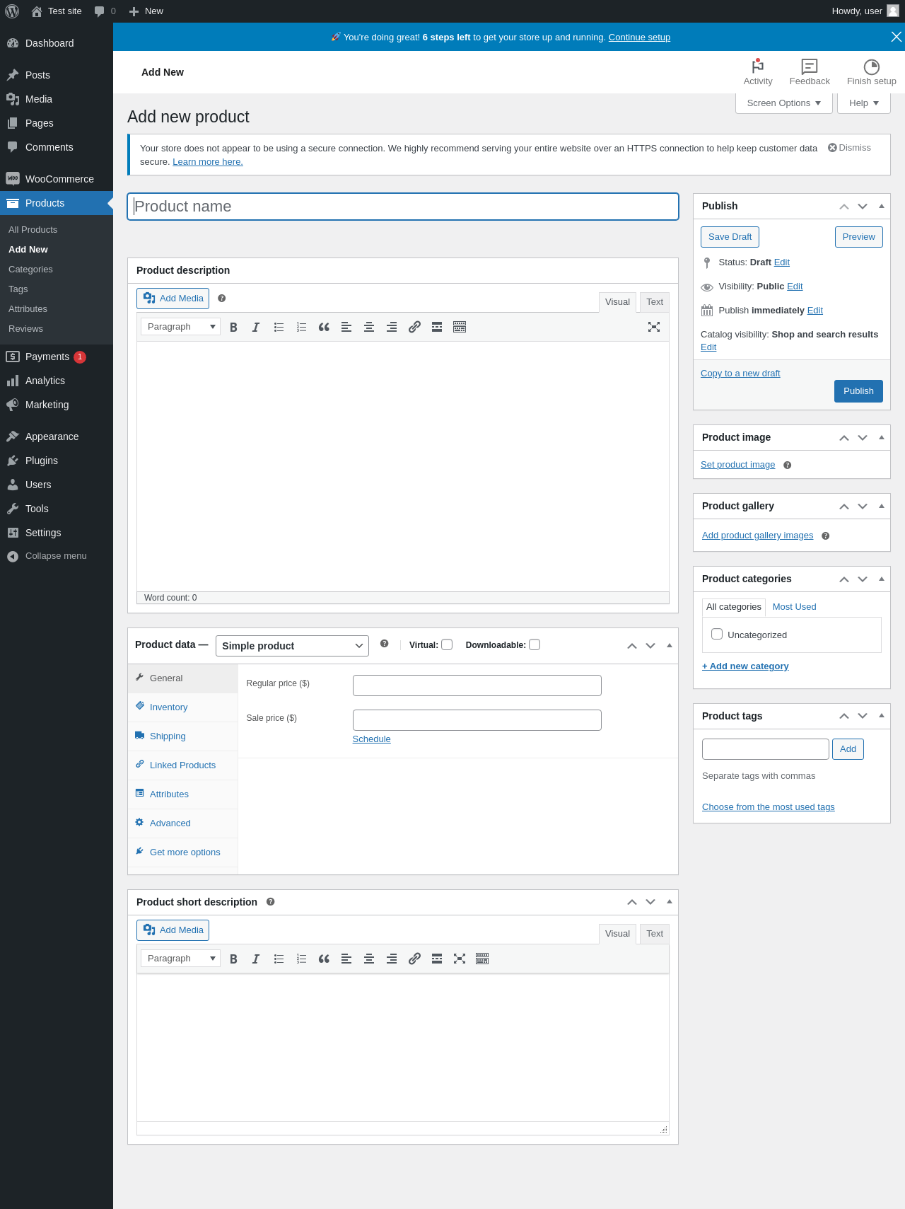Insert link in Product short description editor
Image resolution: width=905 pixels, height=1209 pixels.
414,959
